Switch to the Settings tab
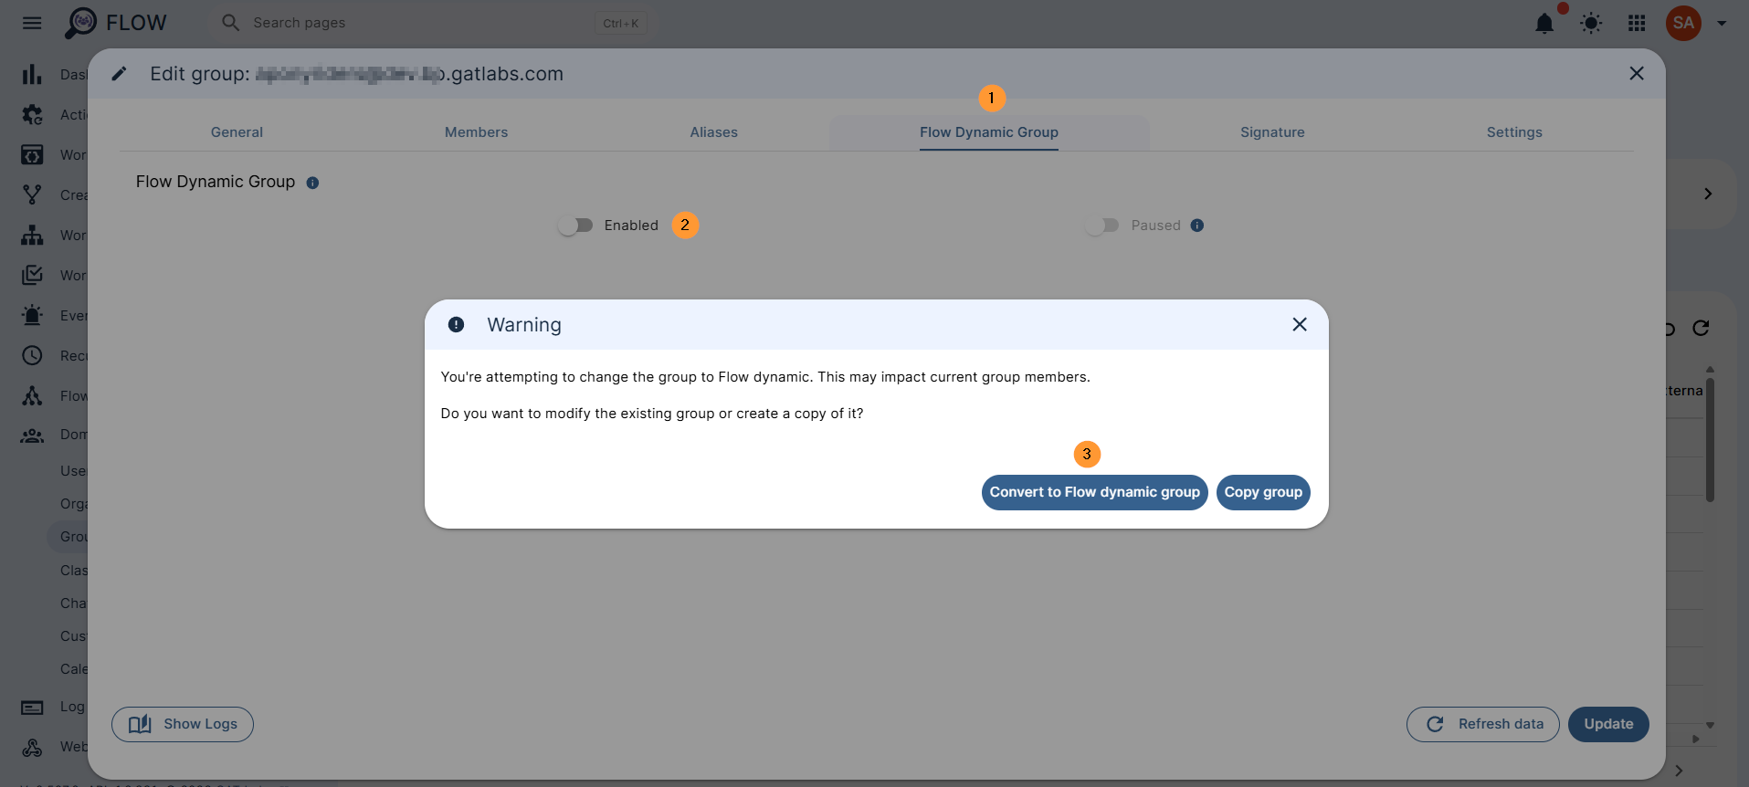 click(1514, 132)
